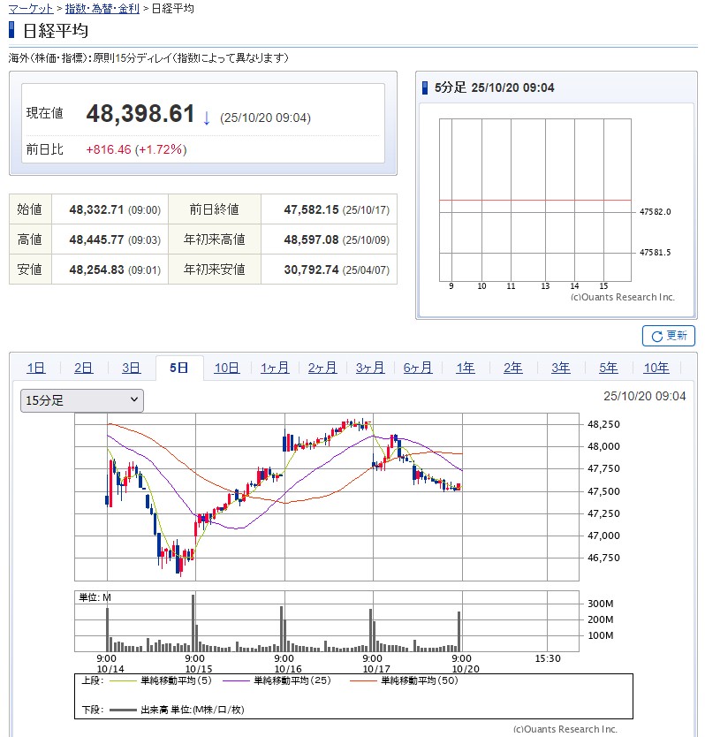This screenshot has height=737, width=705.
Task: Switch chart to 2日 tab
Action: coord(84,368)
